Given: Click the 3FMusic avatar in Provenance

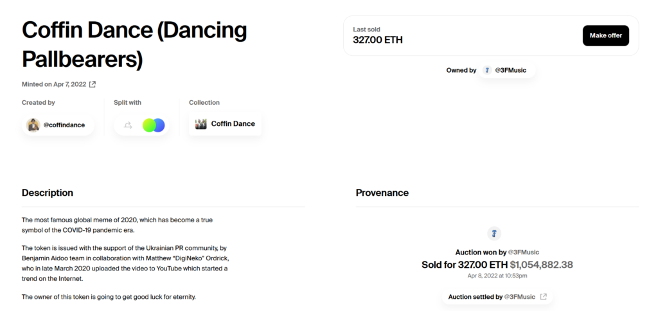Looking at the screenshot, I should pyautogui.click(x=494, y=233).
